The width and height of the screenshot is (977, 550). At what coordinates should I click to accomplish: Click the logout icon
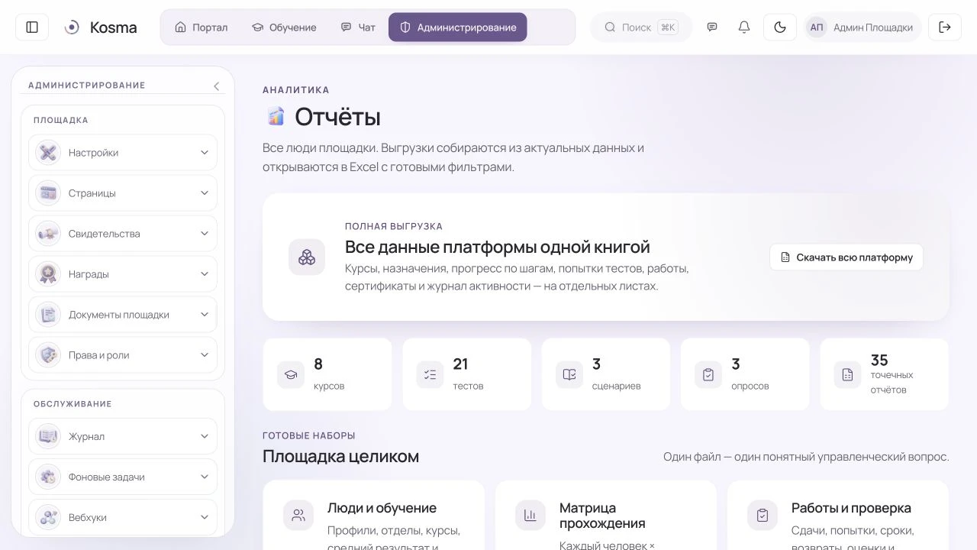[x=945, y=27]
